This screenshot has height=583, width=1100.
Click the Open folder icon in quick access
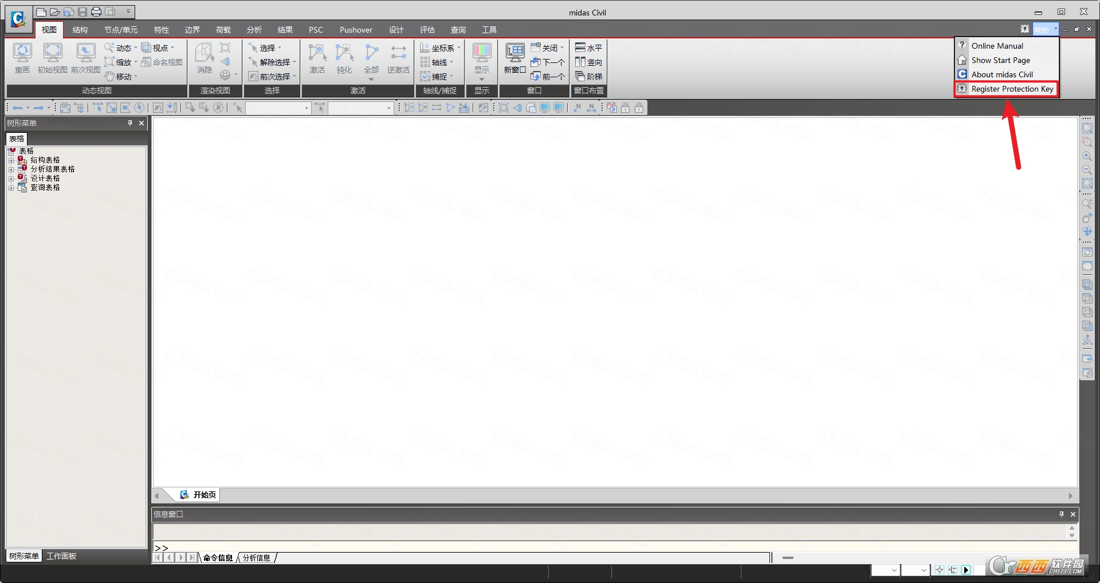[x=55, y=11]
